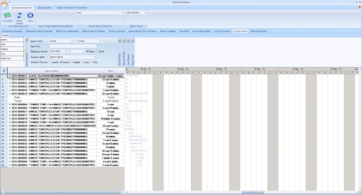Open the help icon at ribbon's right end

coord(359,7)
